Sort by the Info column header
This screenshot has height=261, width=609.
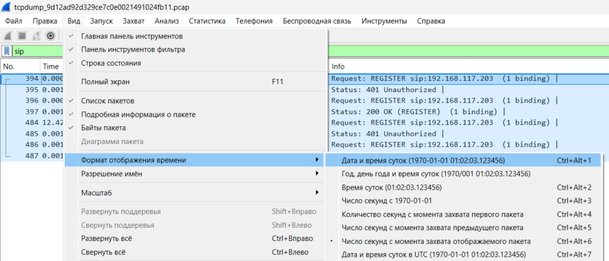(469, 66)
